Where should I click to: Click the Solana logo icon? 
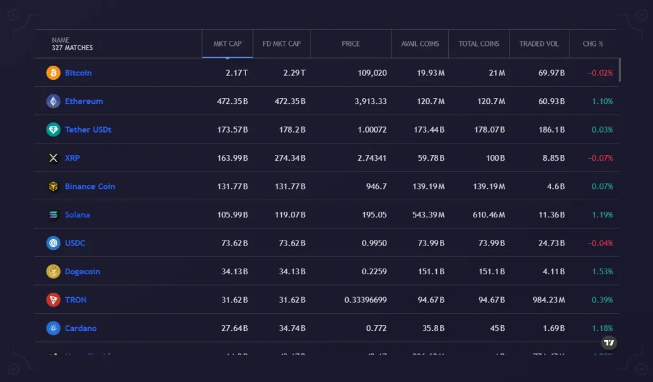coord(53,215)
